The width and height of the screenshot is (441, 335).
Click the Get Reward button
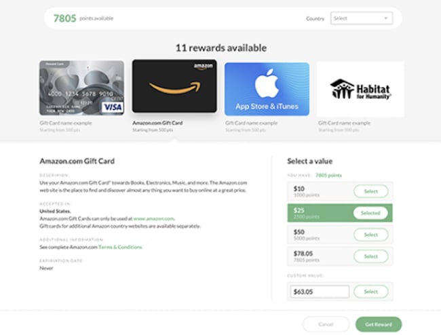click(x=379, y=324)
